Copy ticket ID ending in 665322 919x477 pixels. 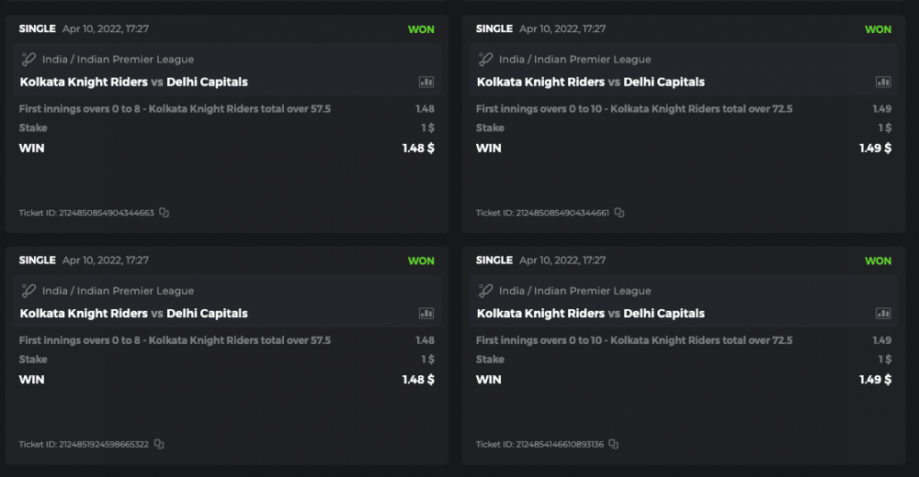[x=159, y=444]
